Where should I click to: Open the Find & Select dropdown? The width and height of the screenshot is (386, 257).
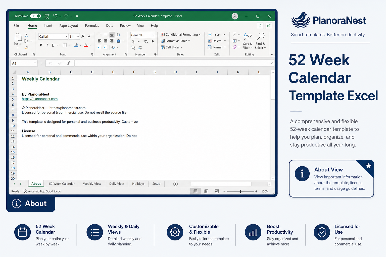pos(260,41)
